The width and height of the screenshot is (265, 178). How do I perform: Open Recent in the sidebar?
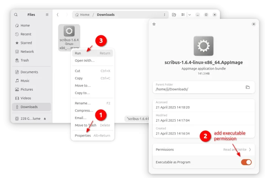coord(31,34)
